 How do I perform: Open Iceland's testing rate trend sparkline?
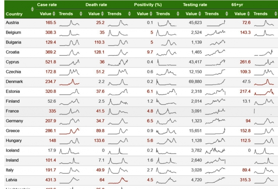click(x=215, y=151)
